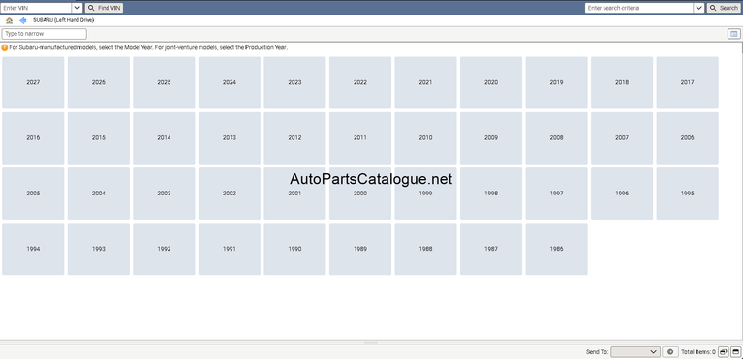The image size is (743, 359).
Task: Open the 1991 year tile
Action: pos(230,249)
